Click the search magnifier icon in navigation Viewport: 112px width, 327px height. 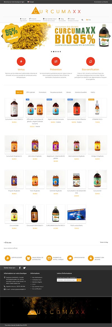point(82,20)
